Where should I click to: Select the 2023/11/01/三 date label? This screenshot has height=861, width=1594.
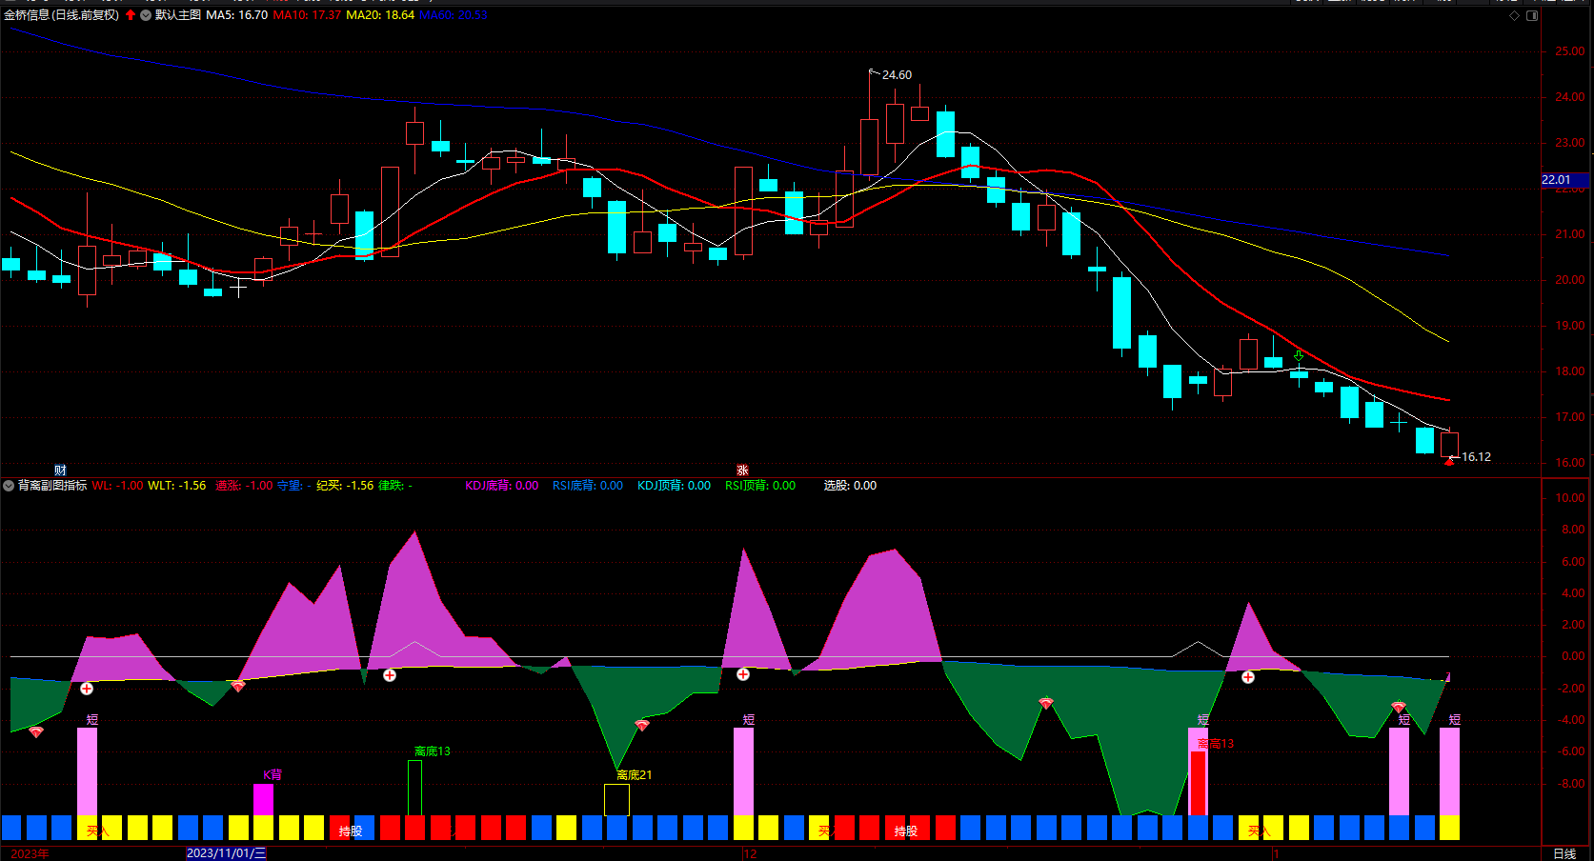click(226, 853)
